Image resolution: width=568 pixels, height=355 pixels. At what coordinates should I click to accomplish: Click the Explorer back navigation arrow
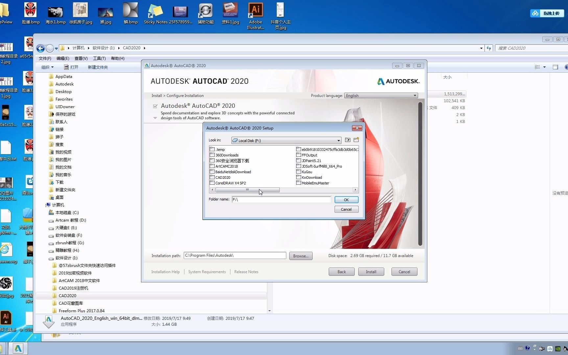point(40,48)
